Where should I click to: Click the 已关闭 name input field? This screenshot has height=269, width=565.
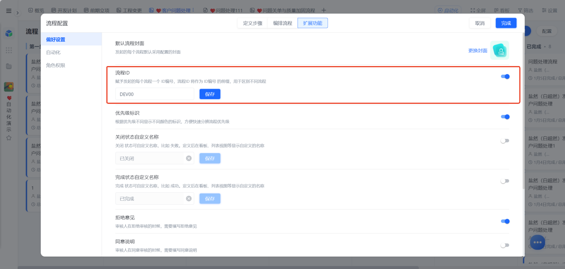click(155, 158)
